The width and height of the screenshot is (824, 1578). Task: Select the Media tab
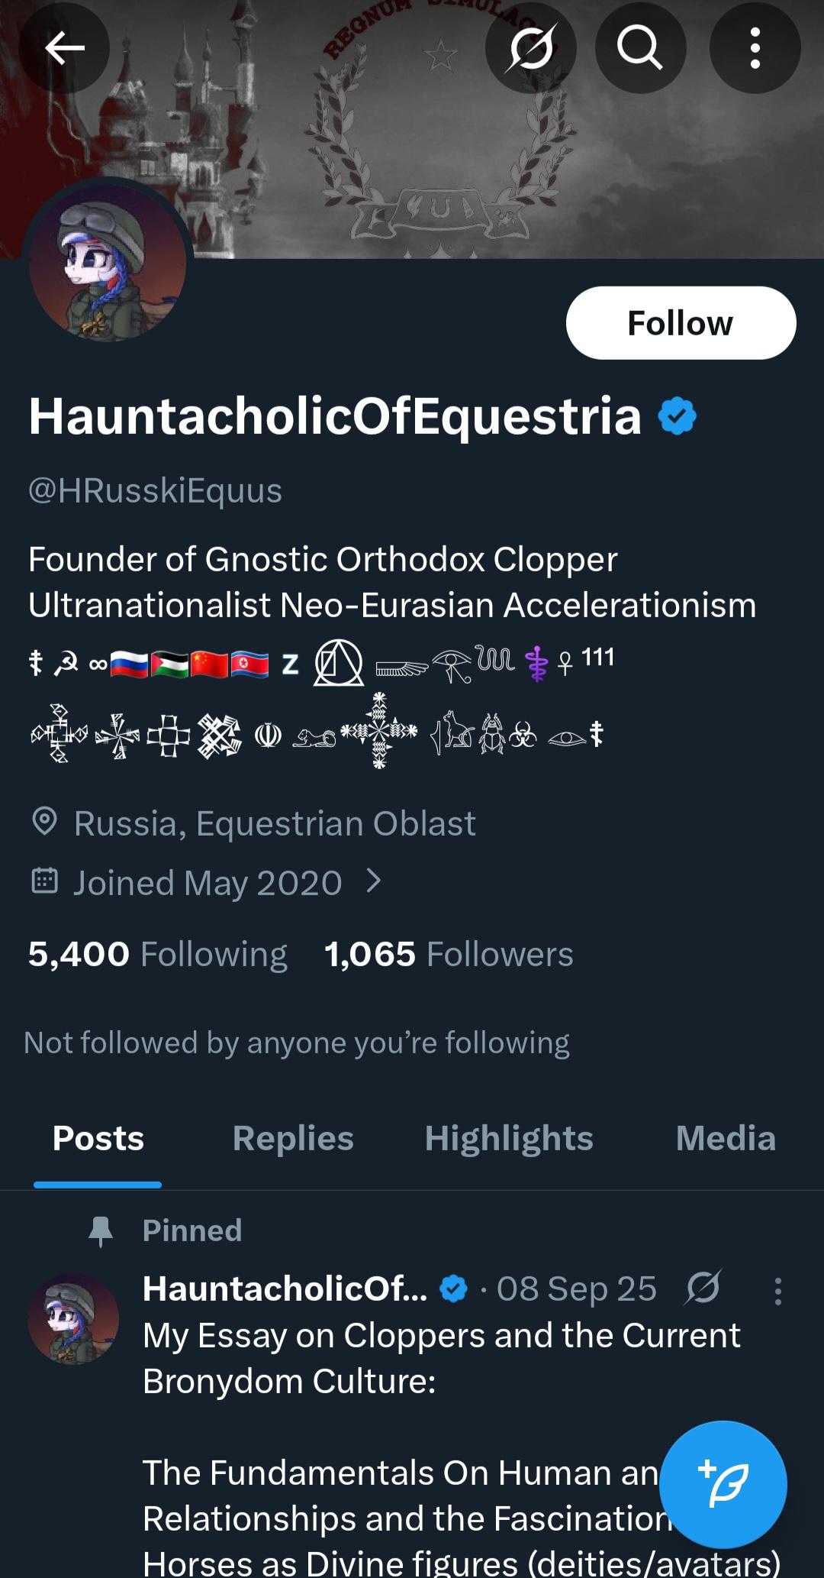726,1138
